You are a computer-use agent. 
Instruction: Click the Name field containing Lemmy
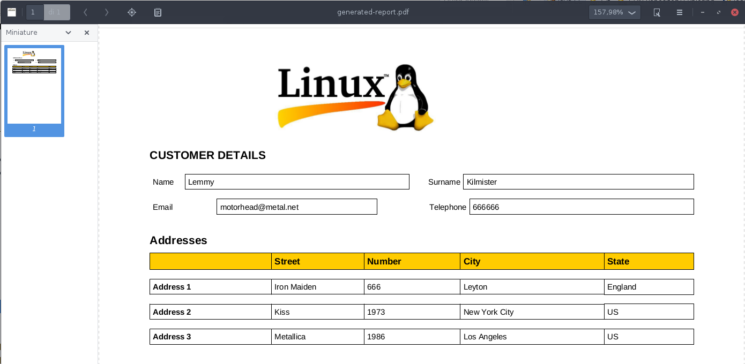(297, 181)
